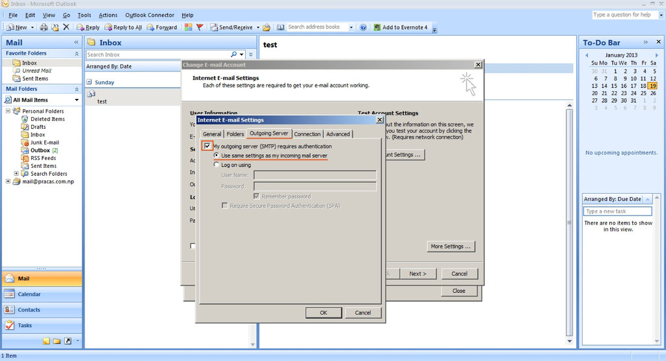Viewport: 666px width, 361px height.
Task: Click Send/Receive toolbar button
Action: pos(232,27)
